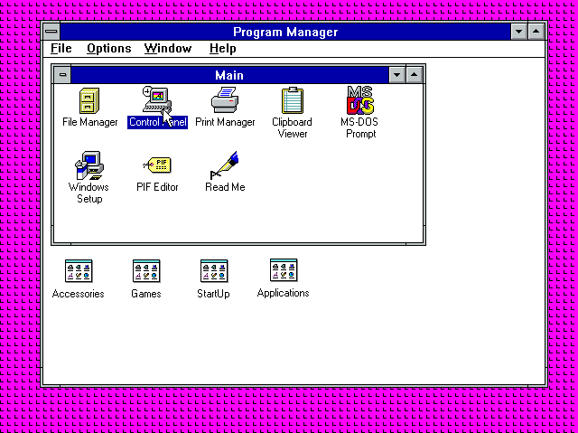Select the PIF Editor tag icon

pyautogui.click(x=157, y=165)
